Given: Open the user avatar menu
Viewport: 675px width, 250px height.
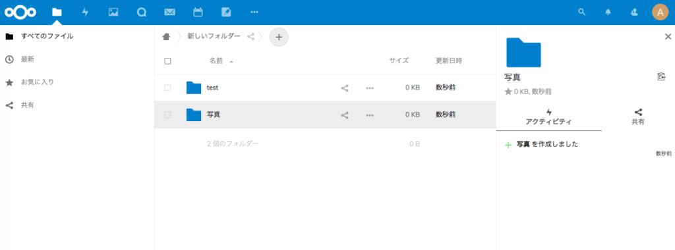Looking at the screenshot, I should tap(660, 12).
